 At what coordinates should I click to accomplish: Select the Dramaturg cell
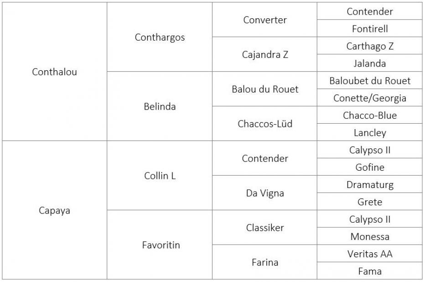tap(370, 184)
